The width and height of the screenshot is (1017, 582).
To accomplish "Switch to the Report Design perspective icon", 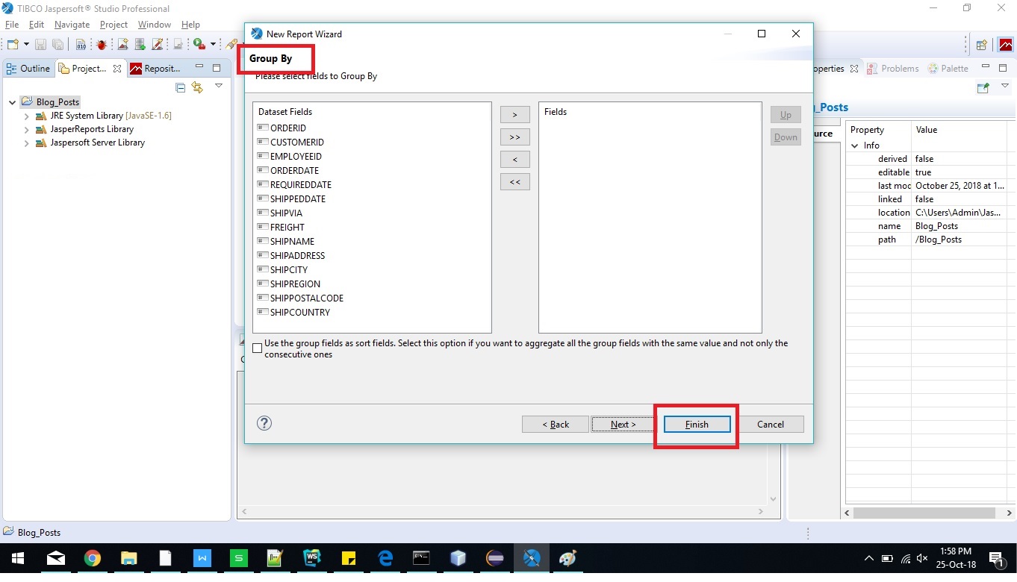I will (x=1004, y=45).
